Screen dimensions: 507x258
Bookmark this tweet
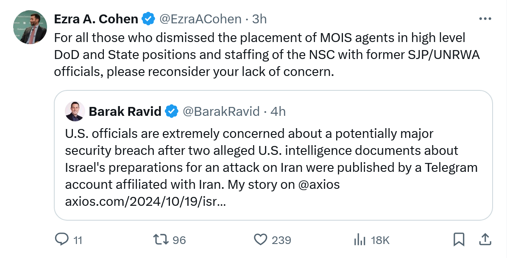(459, 240)
